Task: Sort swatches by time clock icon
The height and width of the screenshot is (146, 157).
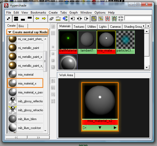Action: pos(53,94)
